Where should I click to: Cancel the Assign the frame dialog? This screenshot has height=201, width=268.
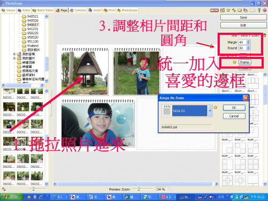click(x=234, y=116)
